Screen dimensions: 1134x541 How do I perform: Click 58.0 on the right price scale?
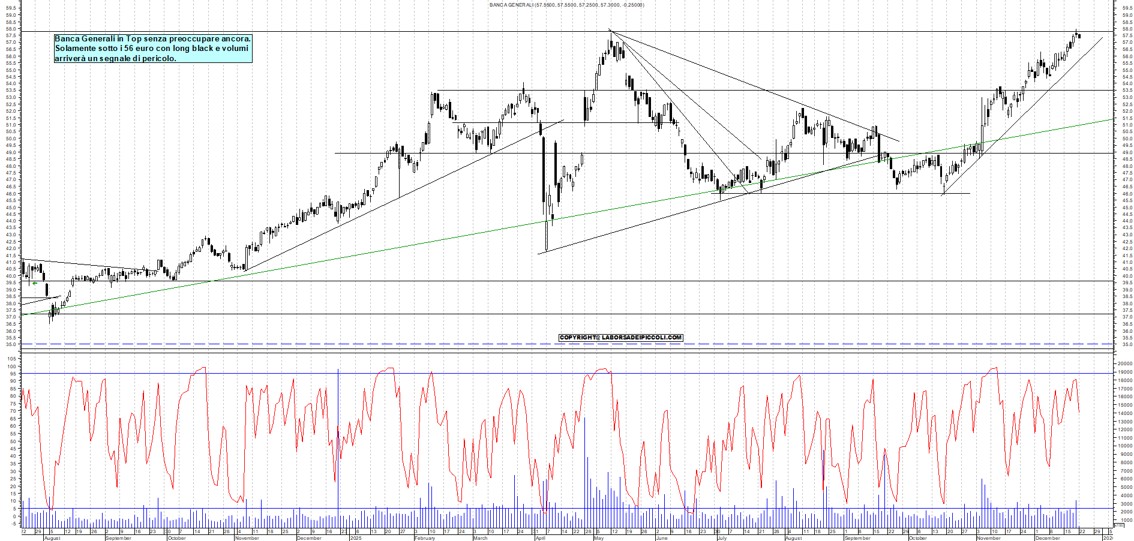point(1127,29)
